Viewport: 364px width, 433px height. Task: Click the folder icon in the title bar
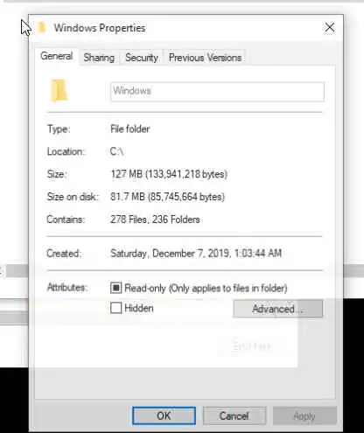pyautogui.click(x=43, y=28)
